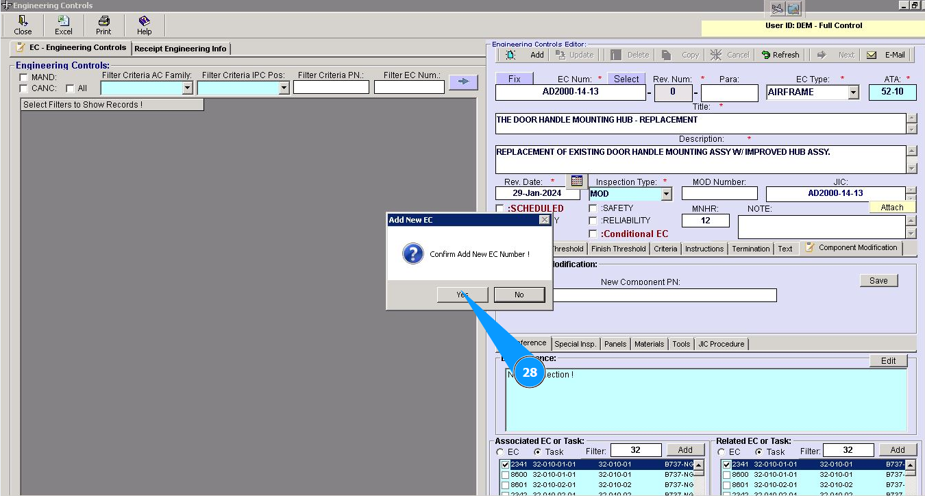Open the Rev. Date calendar picker
The width and height of the screenshot is (925, 496).
(577, 181)
